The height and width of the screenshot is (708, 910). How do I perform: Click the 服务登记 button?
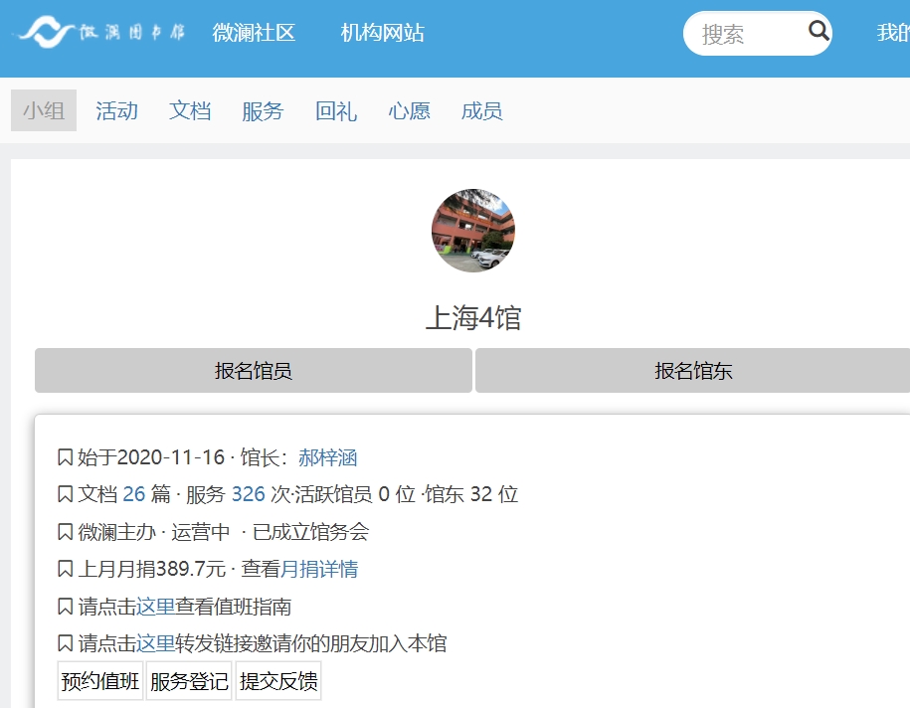click(189, 681)
